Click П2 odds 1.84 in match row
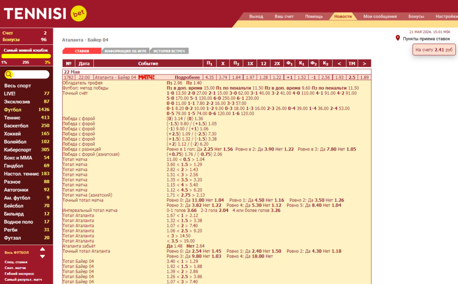Viewport: 458px width, 284px height. [x=236, y=77]
